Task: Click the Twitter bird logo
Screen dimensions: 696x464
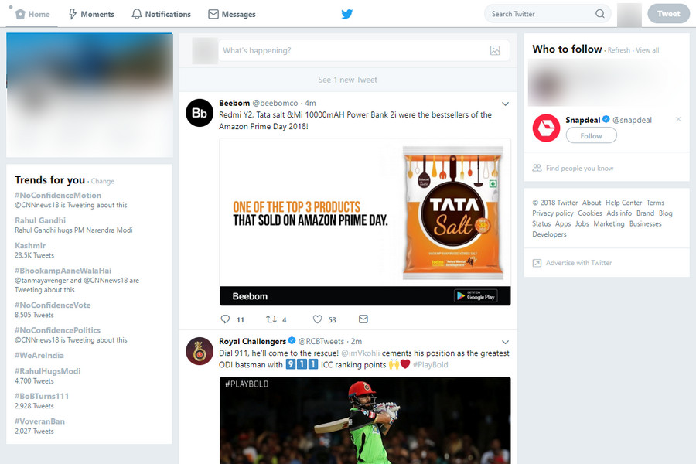Action: (346, 14)
